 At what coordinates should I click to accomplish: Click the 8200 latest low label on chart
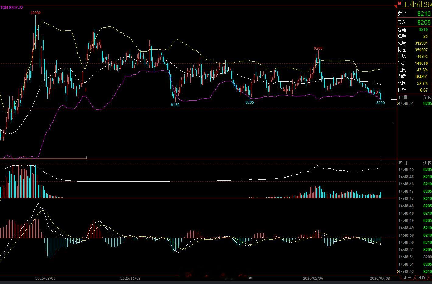pos(380,103)
